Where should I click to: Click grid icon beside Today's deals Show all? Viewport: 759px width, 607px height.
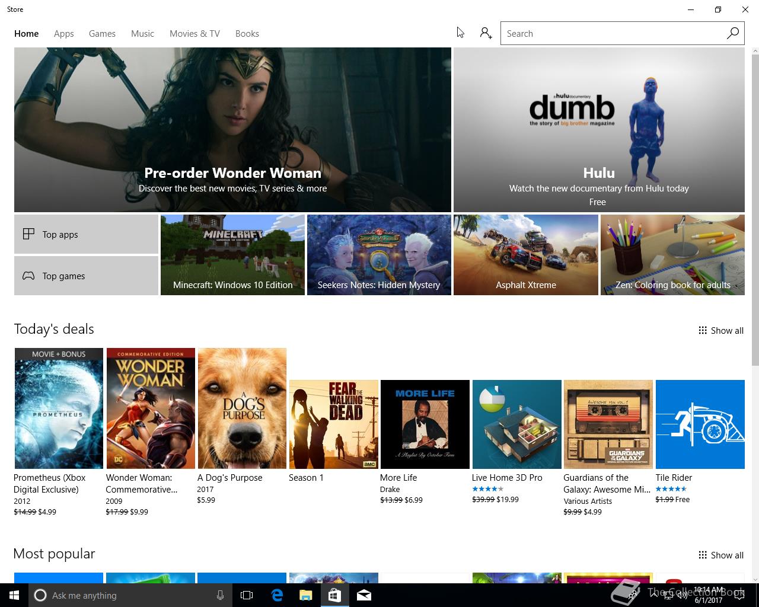(x=703, y=330)
